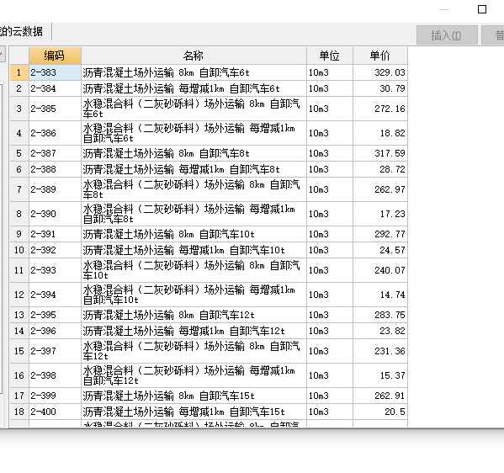Click the 插入 button
Screen dimensions: 504x473
coord(447,35)
